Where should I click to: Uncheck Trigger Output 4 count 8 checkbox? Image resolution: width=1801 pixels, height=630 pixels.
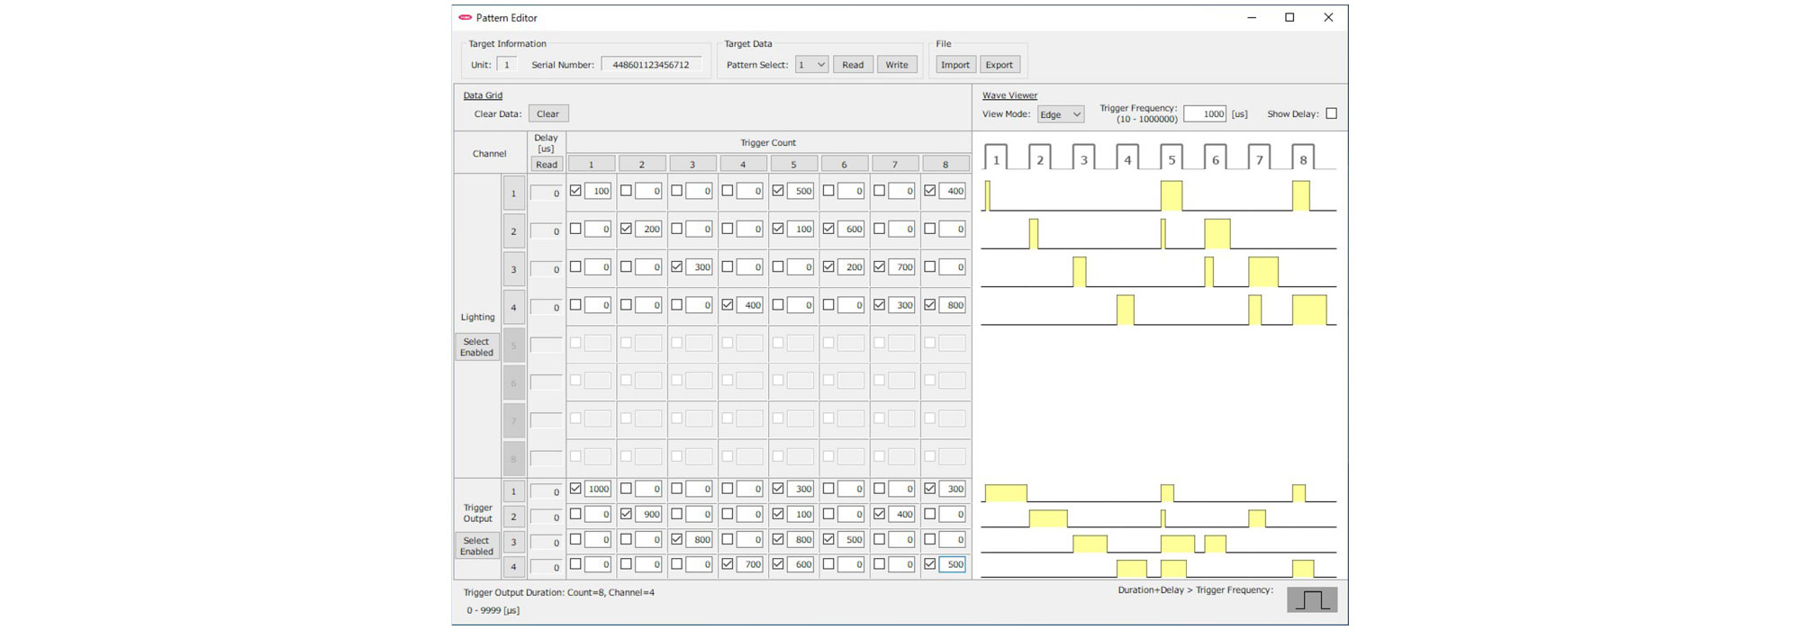coord(930,564)
